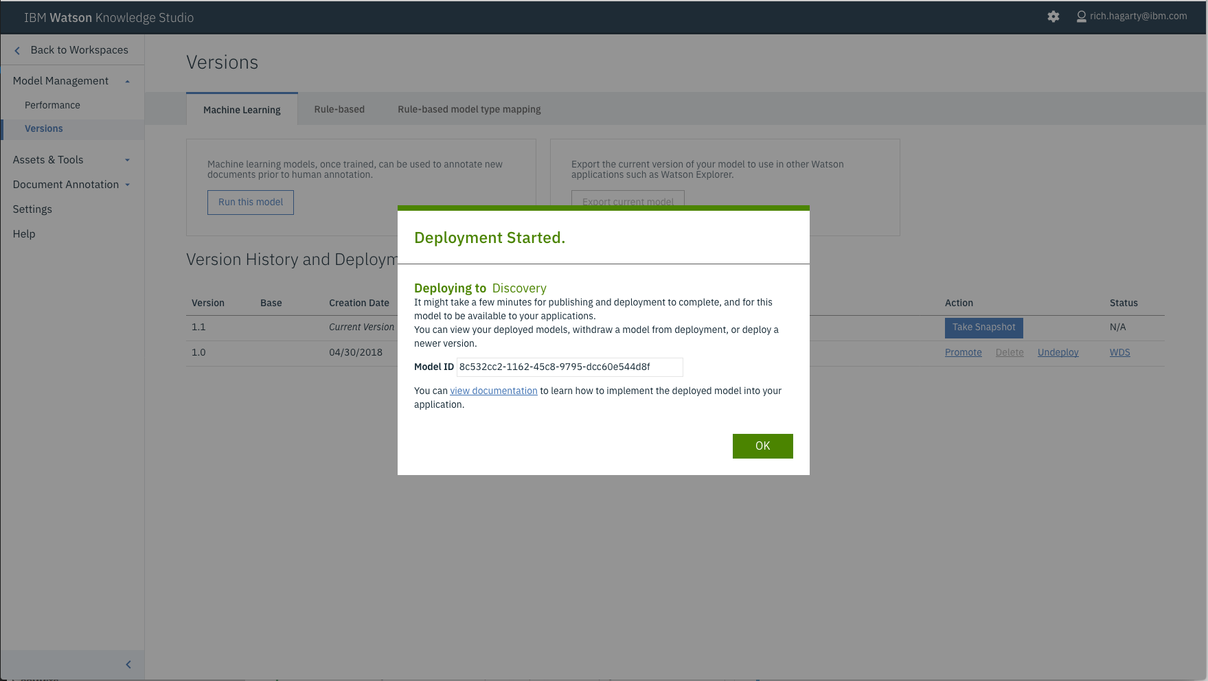Confirm deployment with OK button
The height and width of the screenshot is (681, 1208).
point(763,446)
